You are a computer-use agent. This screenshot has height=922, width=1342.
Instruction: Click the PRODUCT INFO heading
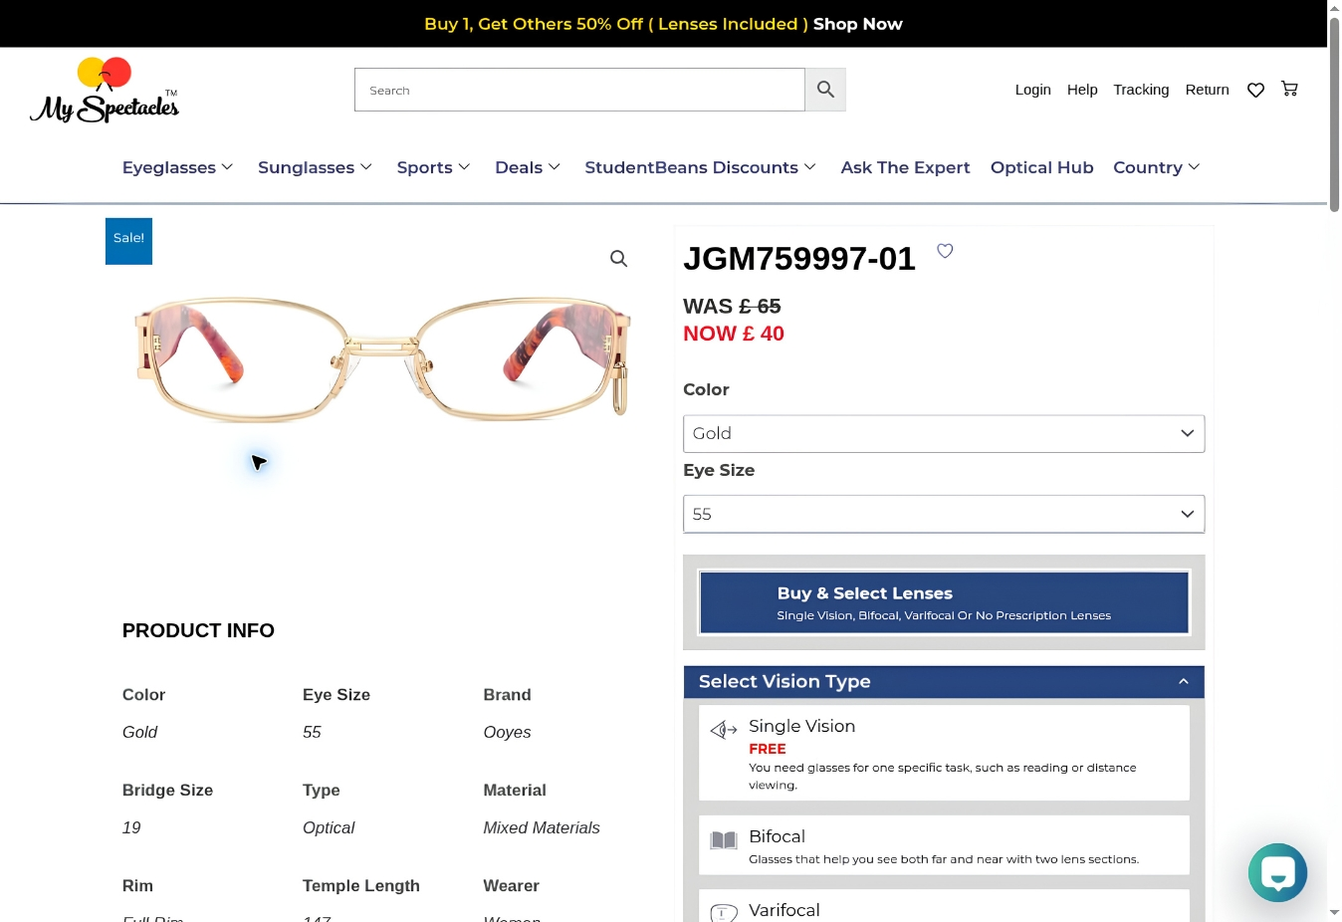198,630
